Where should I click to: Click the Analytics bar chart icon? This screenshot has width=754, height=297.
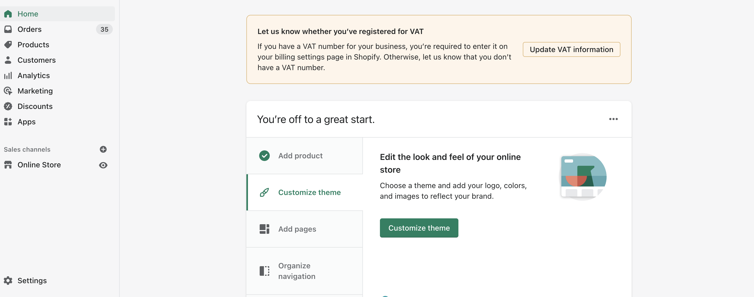coord(8,75)
